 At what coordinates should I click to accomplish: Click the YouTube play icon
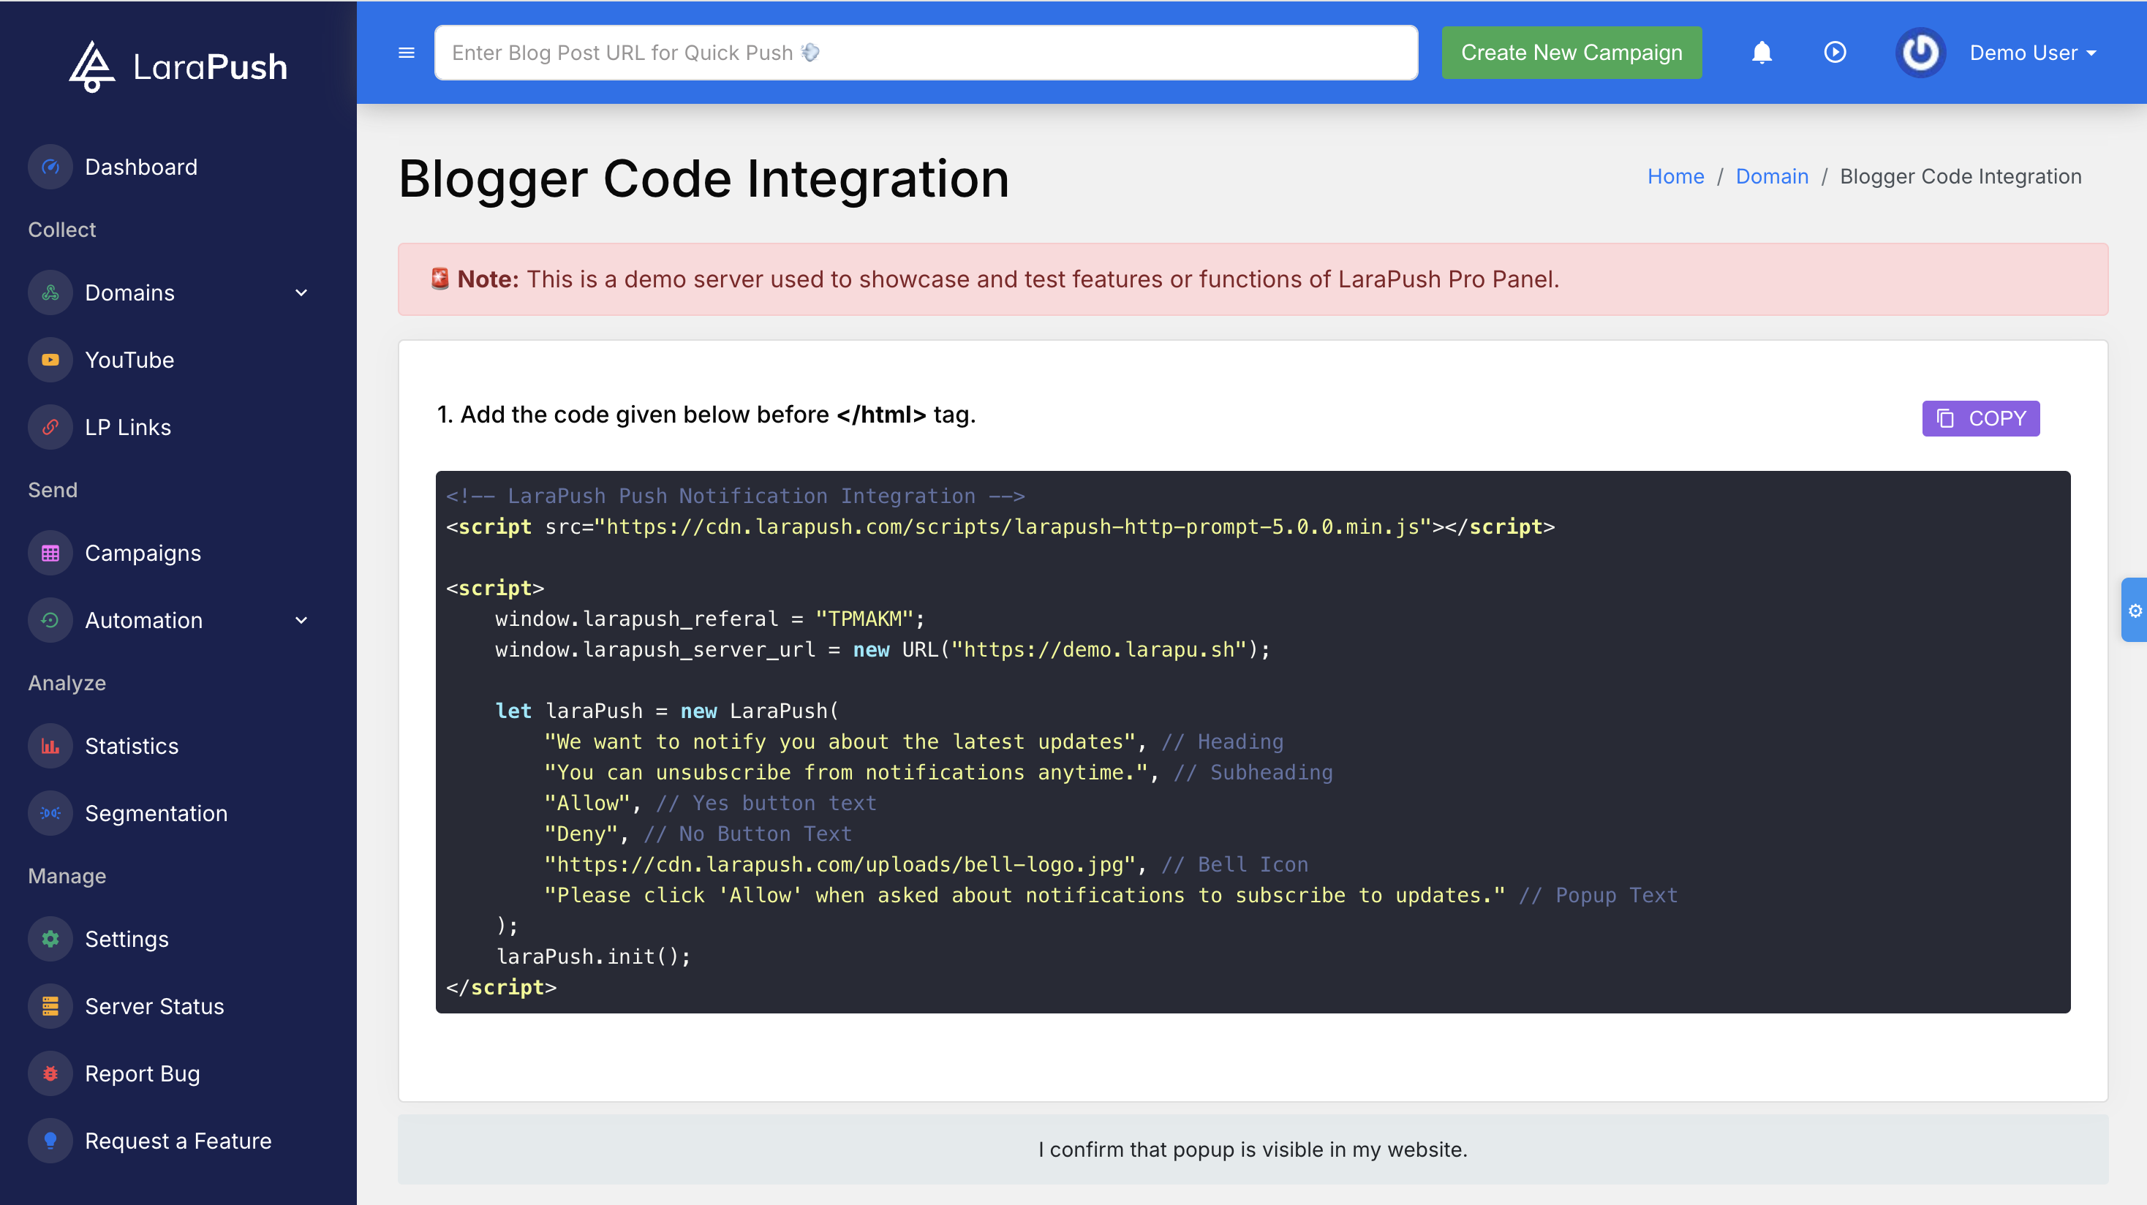(x=51, y=360)
